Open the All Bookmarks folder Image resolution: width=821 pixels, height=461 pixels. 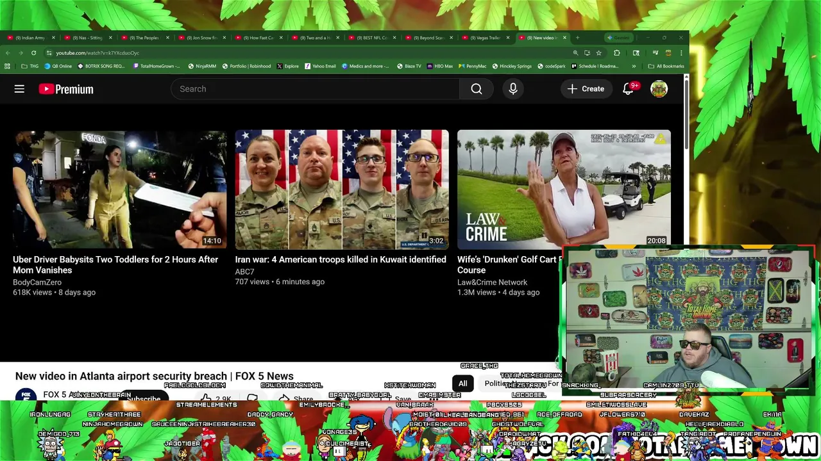click(666, 66)
